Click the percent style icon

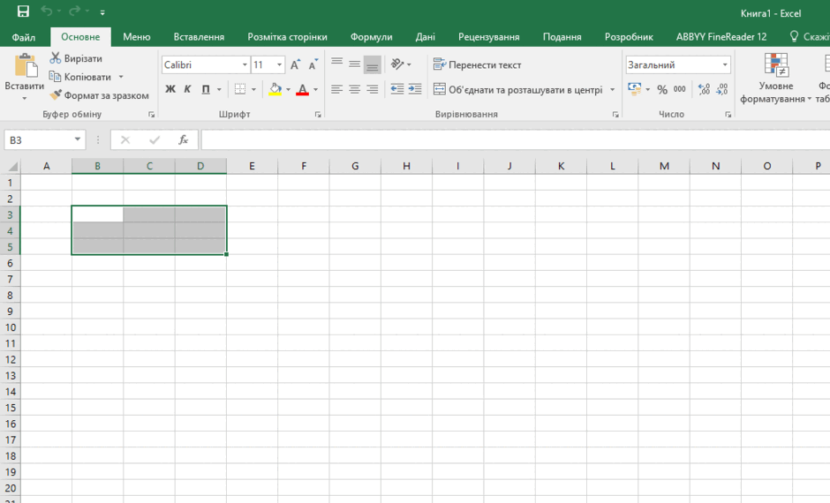click(x=661, y=89)
